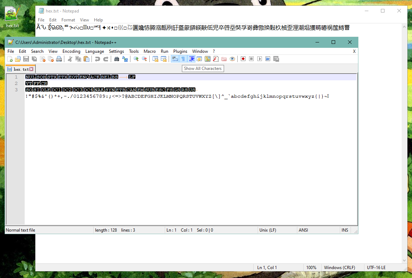This screenshot has height=278, width=412.
Task: Toggle the INS insert mode indicator
Action: tap(345, 230)
